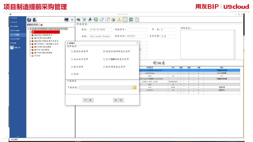This screenshot has height=142, width=253.
Task: Click the blue circular refresh icon
Action: pos(29,20)
